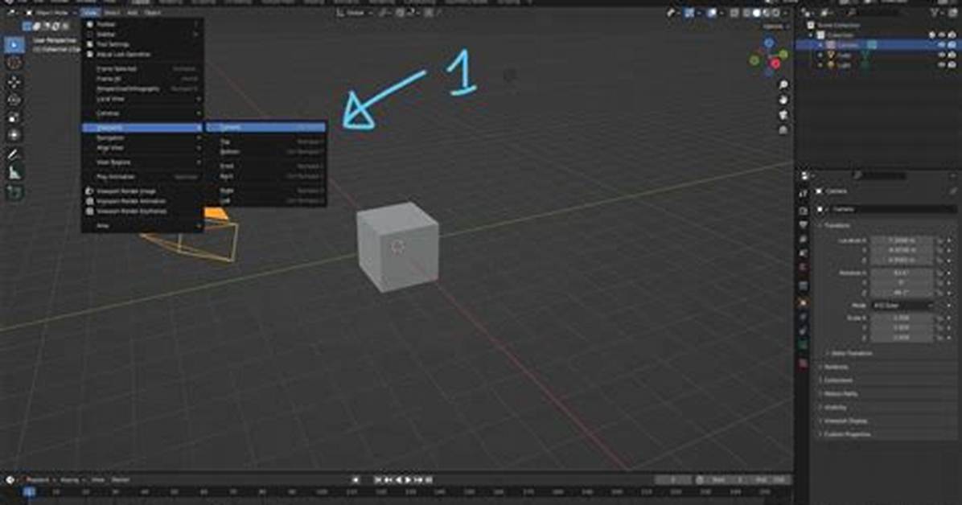Open the Add menu in viewport header

pyautogui.click(x=132, y=12)
